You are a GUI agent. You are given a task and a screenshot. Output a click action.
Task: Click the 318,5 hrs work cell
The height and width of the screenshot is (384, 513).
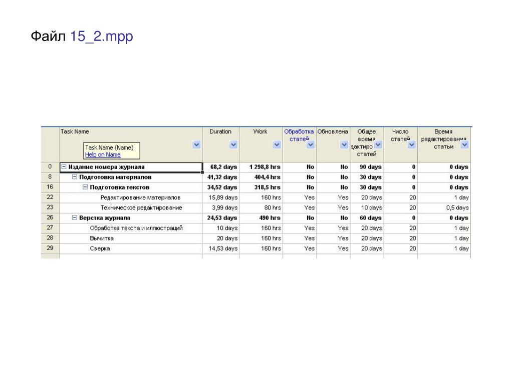[x=261, y=187]
